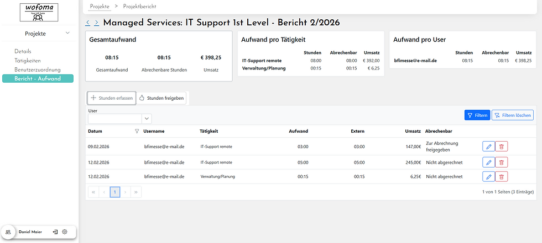Delete the 09.02.2026 IT-Support remote entry
Screen dimensions: 542x243
pos(501,146)
